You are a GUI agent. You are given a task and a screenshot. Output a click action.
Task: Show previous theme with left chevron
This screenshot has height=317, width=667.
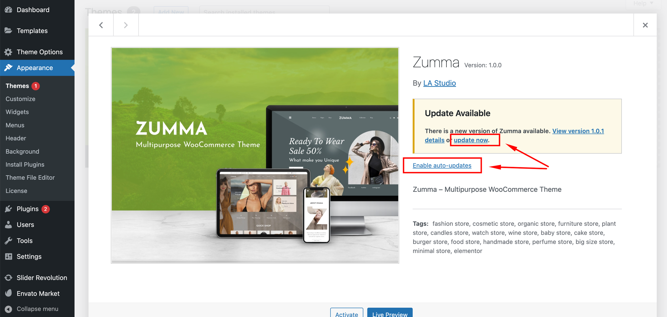click(101, 25)
